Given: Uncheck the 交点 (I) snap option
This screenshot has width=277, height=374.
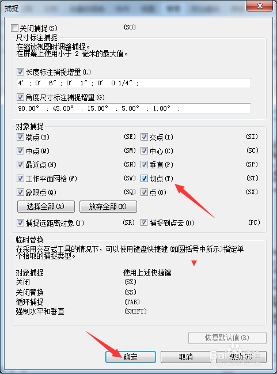Looking at the screenshot, I should point(144,137).
